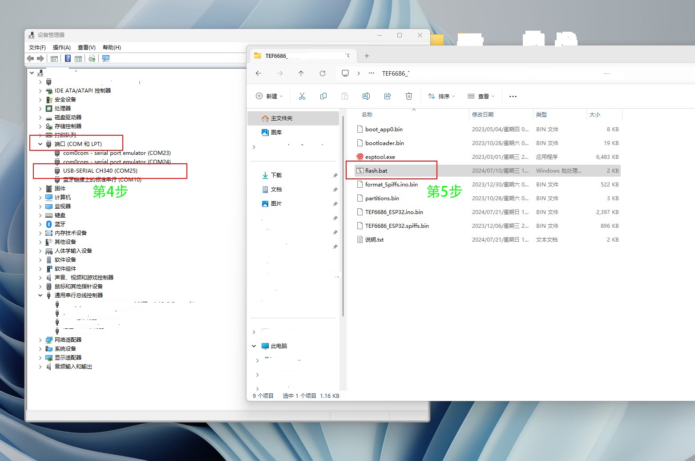
Task: Click the Copy icon in Explorer toolbar
Action: (x=323, y=96)
